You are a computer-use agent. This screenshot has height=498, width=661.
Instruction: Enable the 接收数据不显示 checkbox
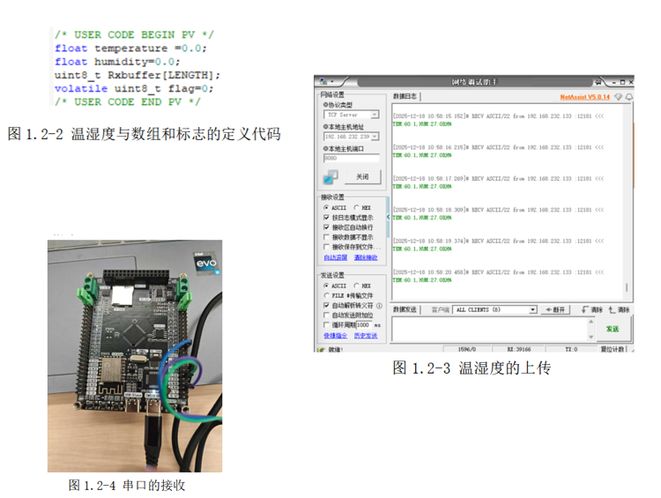click(x=326, y=237)
